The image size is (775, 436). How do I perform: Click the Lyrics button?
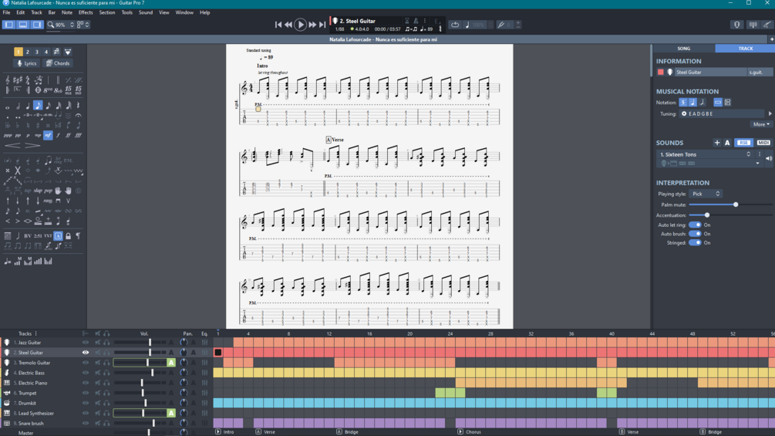(27, 63)
